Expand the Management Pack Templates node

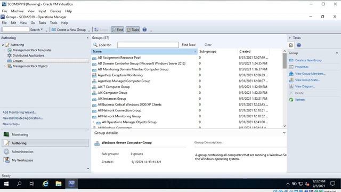pyautogui.click(x=5, y=50)
